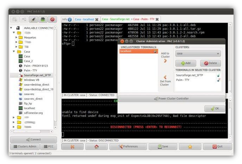
Task: Select localhost in Unclustered Terminals list
Action: (x=139, y=51)
